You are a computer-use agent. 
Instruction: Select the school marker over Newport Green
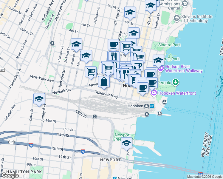tap(127, 144)
